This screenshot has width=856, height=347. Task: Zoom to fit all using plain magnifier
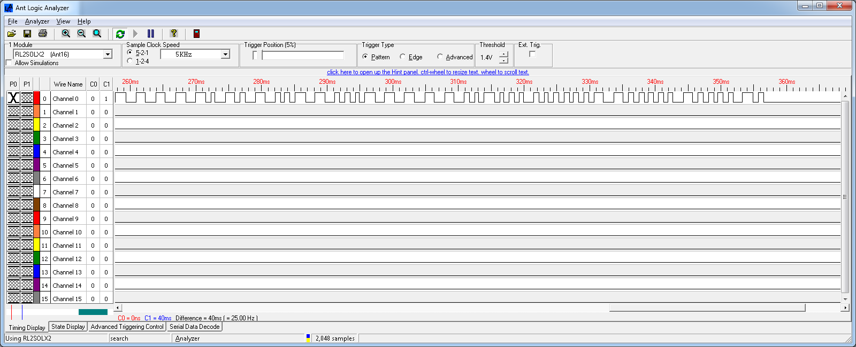(97, 34)
